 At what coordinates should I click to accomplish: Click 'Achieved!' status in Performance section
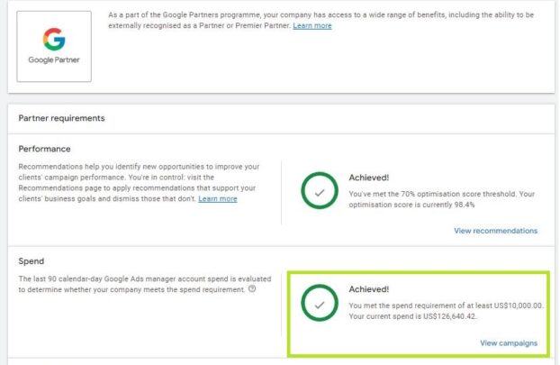[369, 178]
